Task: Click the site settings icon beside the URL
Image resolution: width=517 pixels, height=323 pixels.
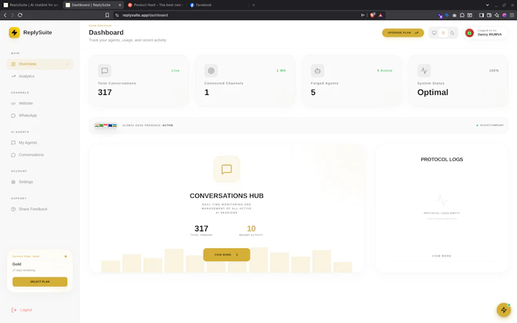Action: tap(117, 15)
